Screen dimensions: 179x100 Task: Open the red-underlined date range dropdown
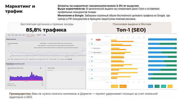point(30,35)
